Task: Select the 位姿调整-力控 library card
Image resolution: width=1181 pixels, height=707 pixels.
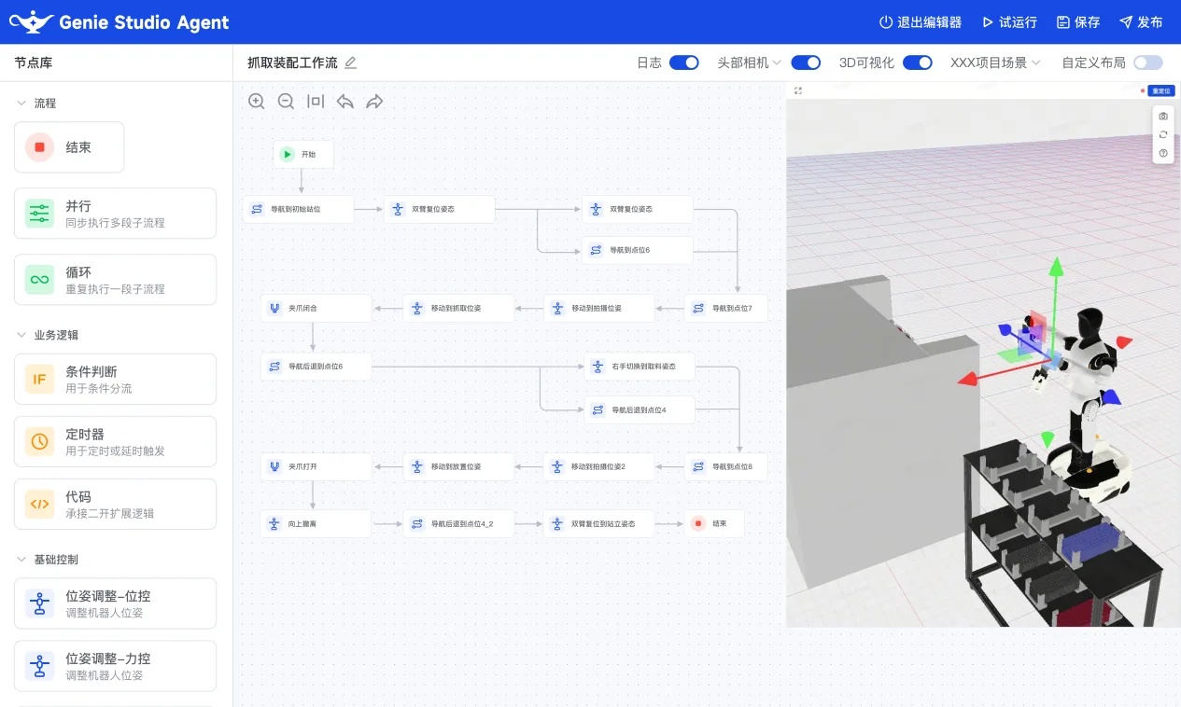Action: (x=115, y=666)
